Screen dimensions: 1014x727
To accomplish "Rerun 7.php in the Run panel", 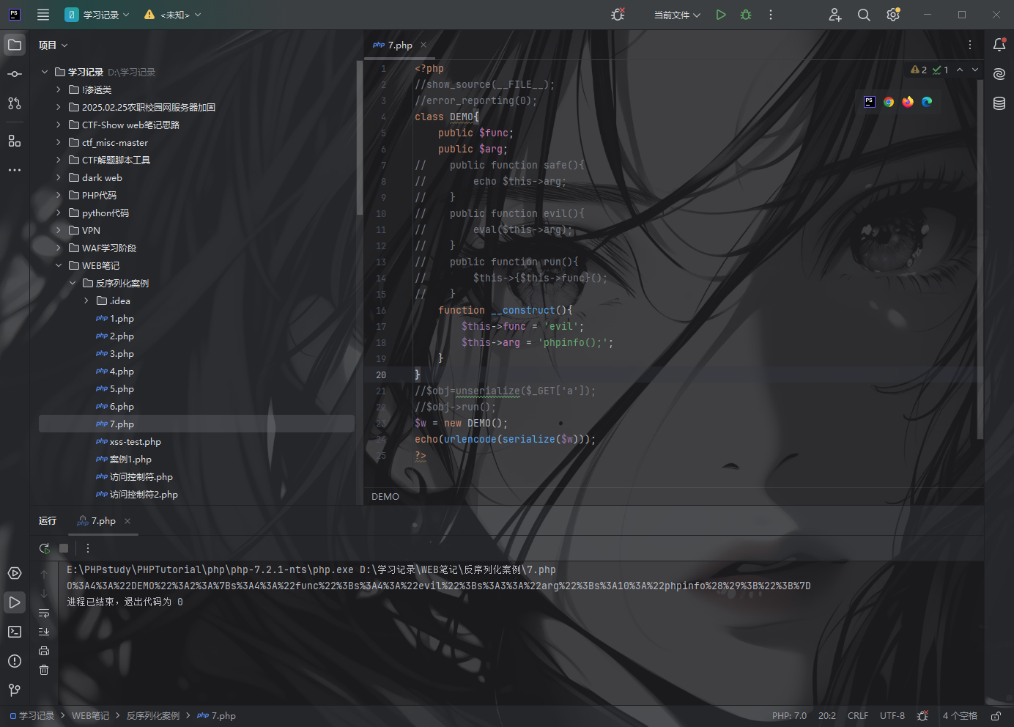I will point(45,548).
